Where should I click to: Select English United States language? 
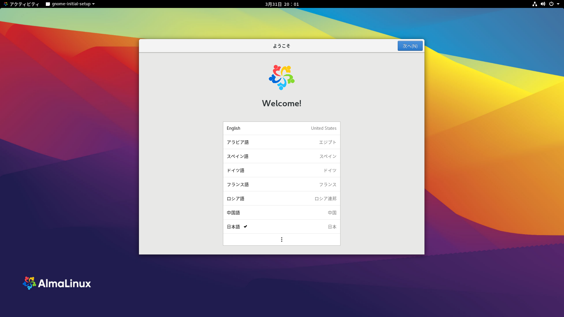pos(281,128)
